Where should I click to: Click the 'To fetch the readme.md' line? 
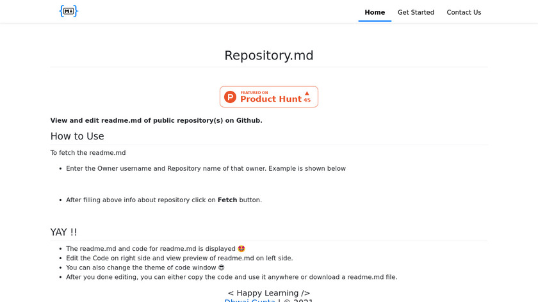pyautogui.click(x=88, y=153)
